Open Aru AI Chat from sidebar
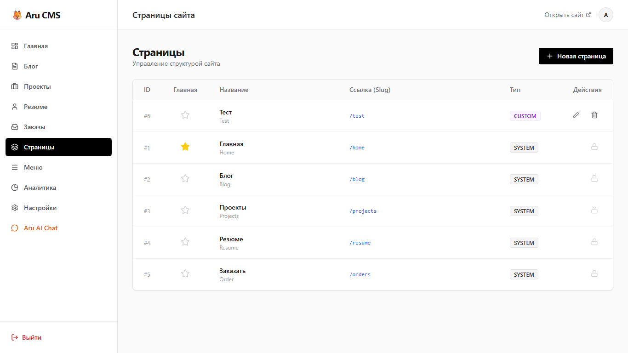628x353 pixels. click(40, 228)
